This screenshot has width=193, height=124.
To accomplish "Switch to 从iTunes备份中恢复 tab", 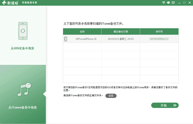I will (x=23, y=107).
